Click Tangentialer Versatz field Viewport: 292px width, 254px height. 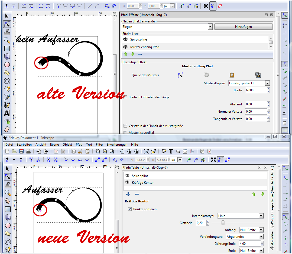pos(256,119)
